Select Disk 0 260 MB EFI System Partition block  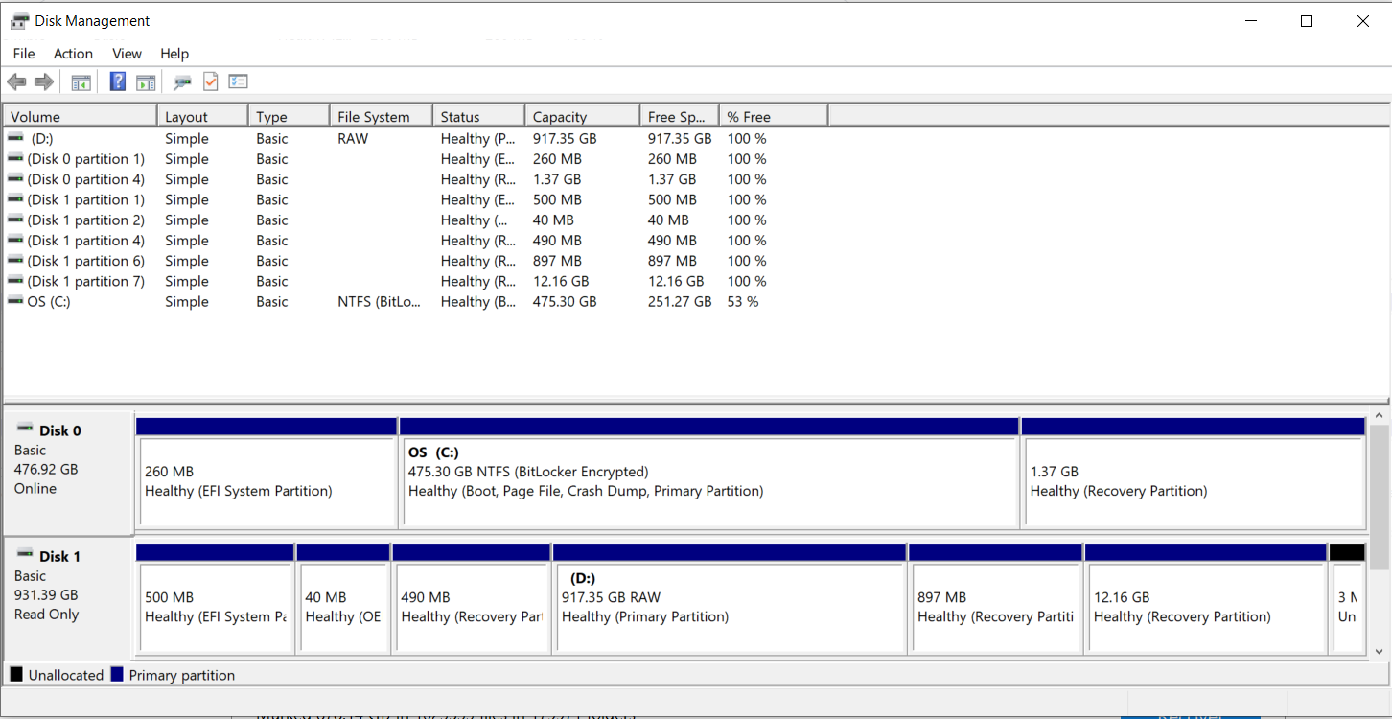[x=267, y=473]
